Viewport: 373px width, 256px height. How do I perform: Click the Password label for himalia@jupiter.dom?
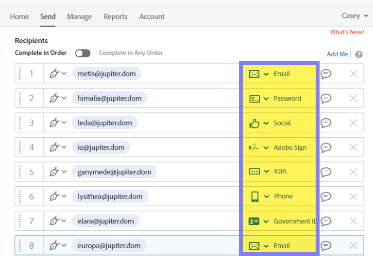(x=288, y=98)
